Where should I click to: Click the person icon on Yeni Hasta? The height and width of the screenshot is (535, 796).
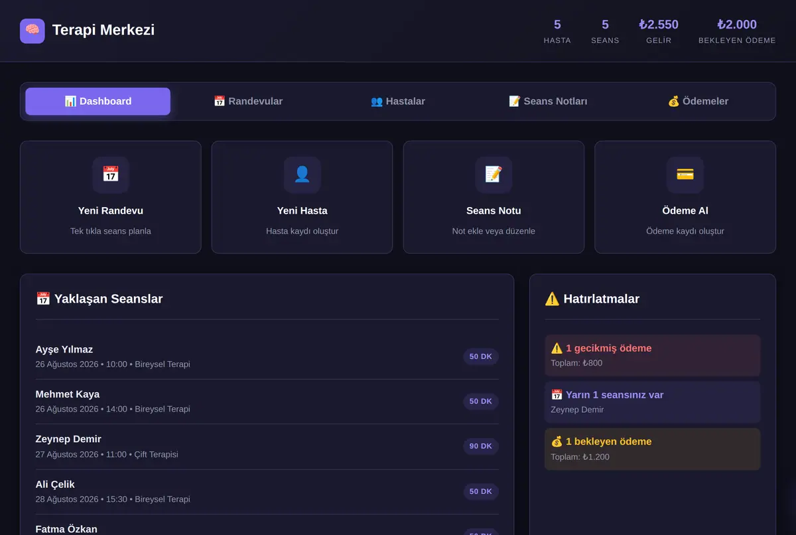(x=302, y=175)
